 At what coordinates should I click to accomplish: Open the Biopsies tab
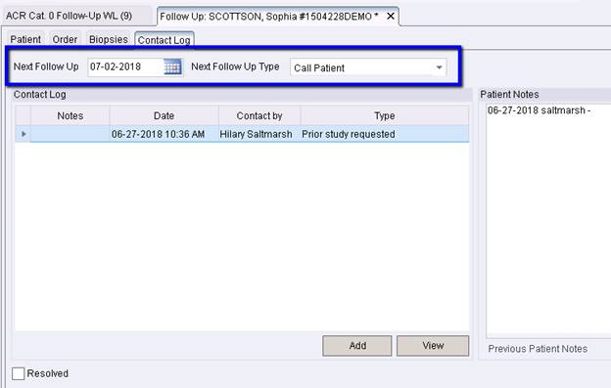tap(109, 40)
